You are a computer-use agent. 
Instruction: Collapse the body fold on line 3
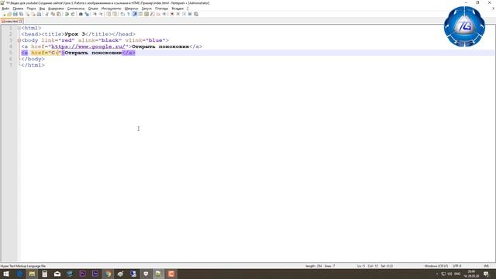coord(19,40)
